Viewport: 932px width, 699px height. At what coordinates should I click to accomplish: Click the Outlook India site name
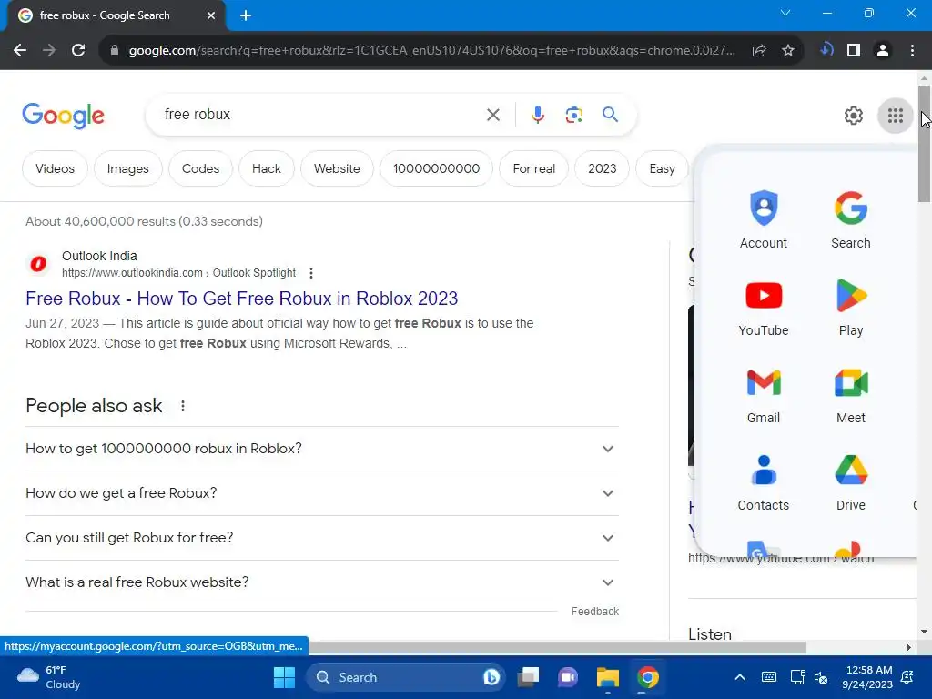(x=99, y=256)
